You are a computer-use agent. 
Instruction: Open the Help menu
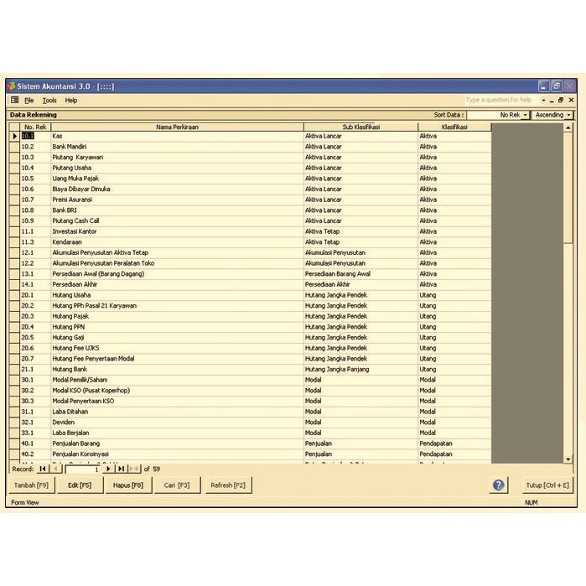tap(71, 100)
